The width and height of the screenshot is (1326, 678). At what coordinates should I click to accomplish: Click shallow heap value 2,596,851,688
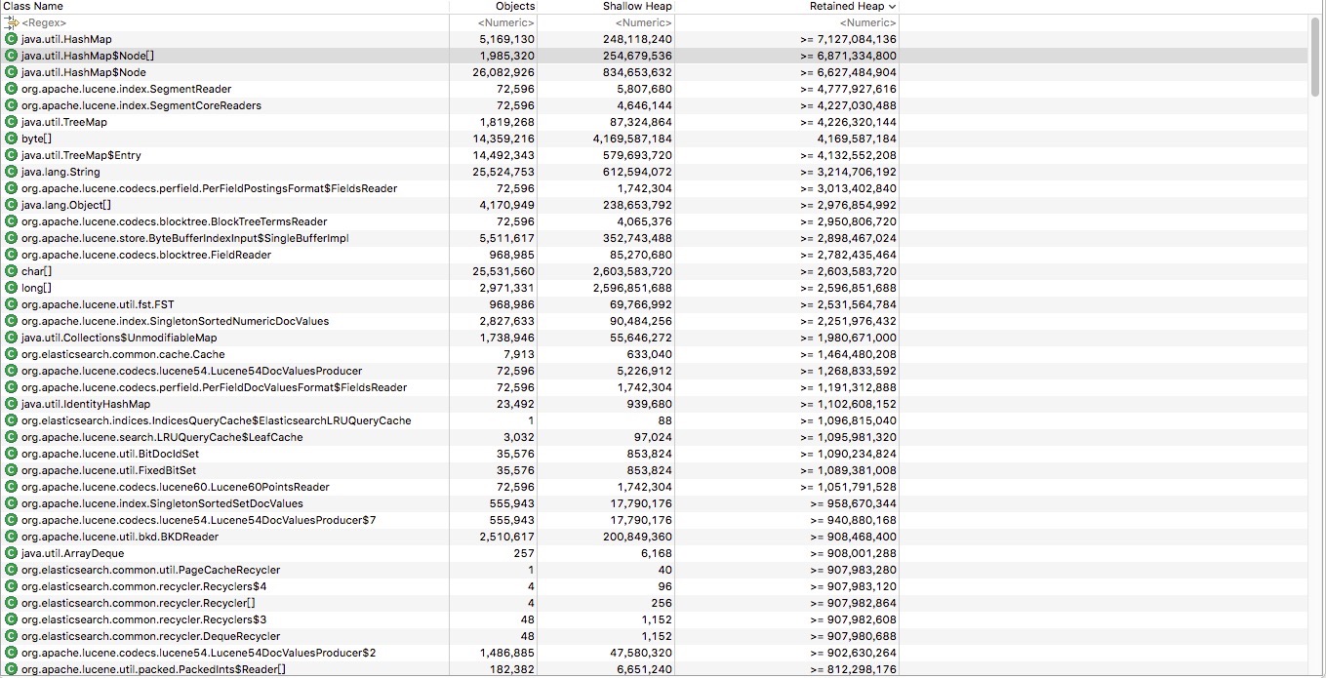pyautogui.click(x=632, y=288)
